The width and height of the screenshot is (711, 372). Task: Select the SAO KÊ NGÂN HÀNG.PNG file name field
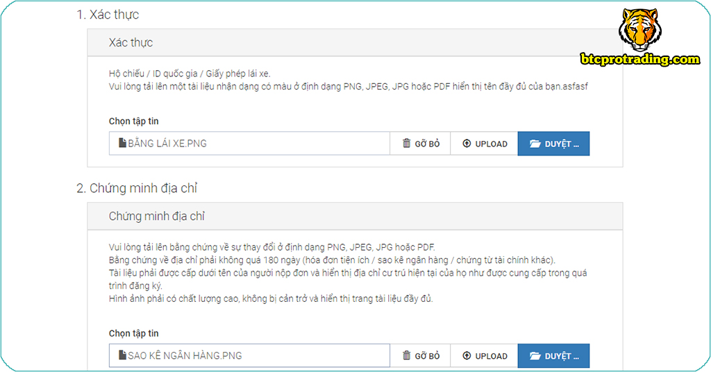[x=250, y=356]
